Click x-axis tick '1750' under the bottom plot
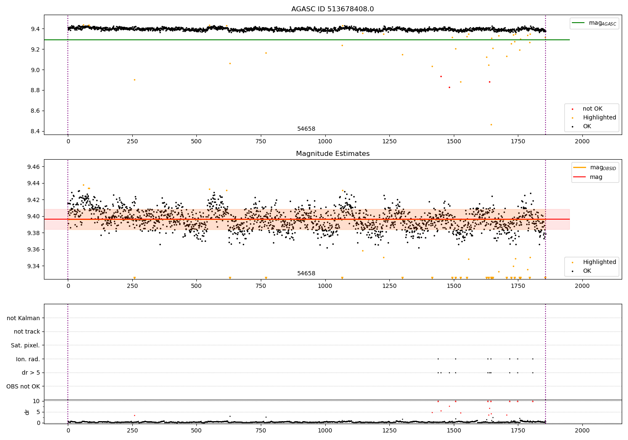This screenshot has width=628, height=440. 518,430
